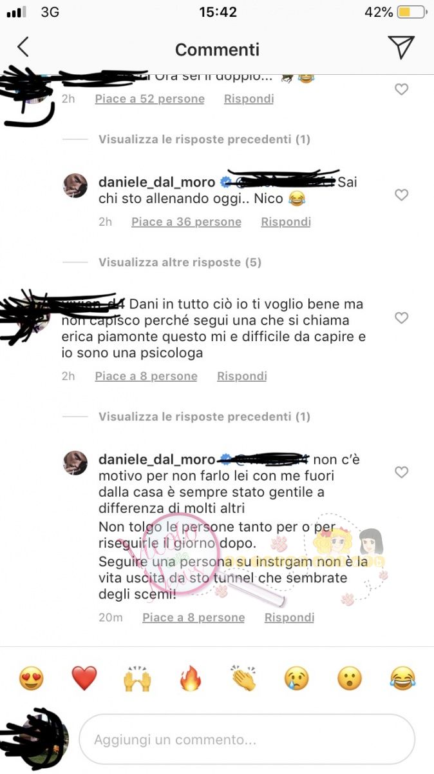Like the 'non c'è motivo' reply
Screen dimensions: 434x774
click(x=401, y=472)
